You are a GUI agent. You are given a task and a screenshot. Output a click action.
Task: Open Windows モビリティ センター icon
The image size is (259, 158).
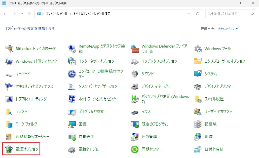click(9, 61)
